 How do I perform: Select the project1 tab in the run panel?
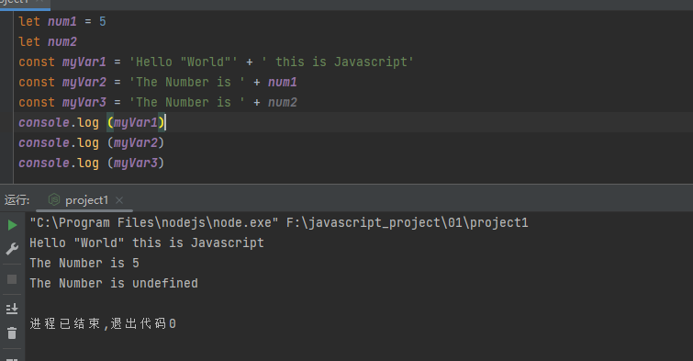pyautogui.click(x=86, y=200)
